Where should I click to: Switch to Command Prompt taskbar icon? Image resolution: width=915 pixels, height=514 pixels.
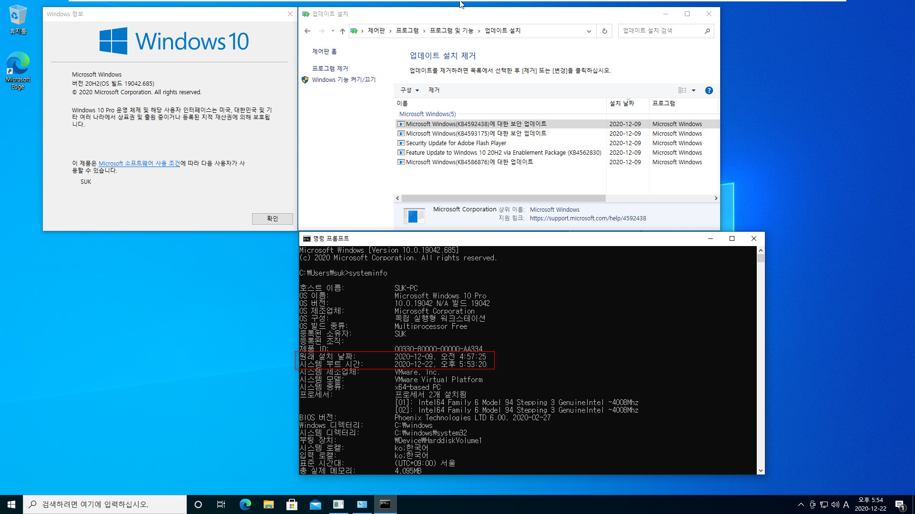coord(385,504)
